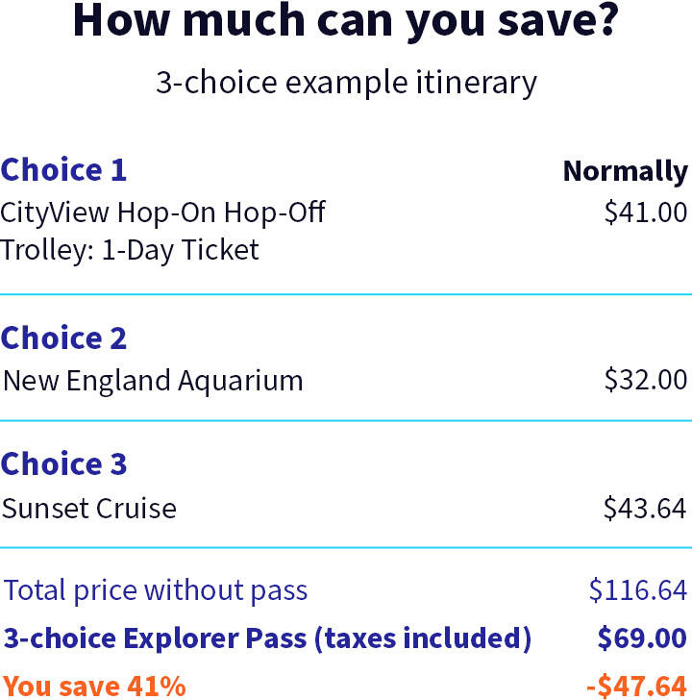This screenshot has width=692, height=700.
Task: Select '3-choice Explorer Pass (taxes included)' text
Action: point(268,638)
